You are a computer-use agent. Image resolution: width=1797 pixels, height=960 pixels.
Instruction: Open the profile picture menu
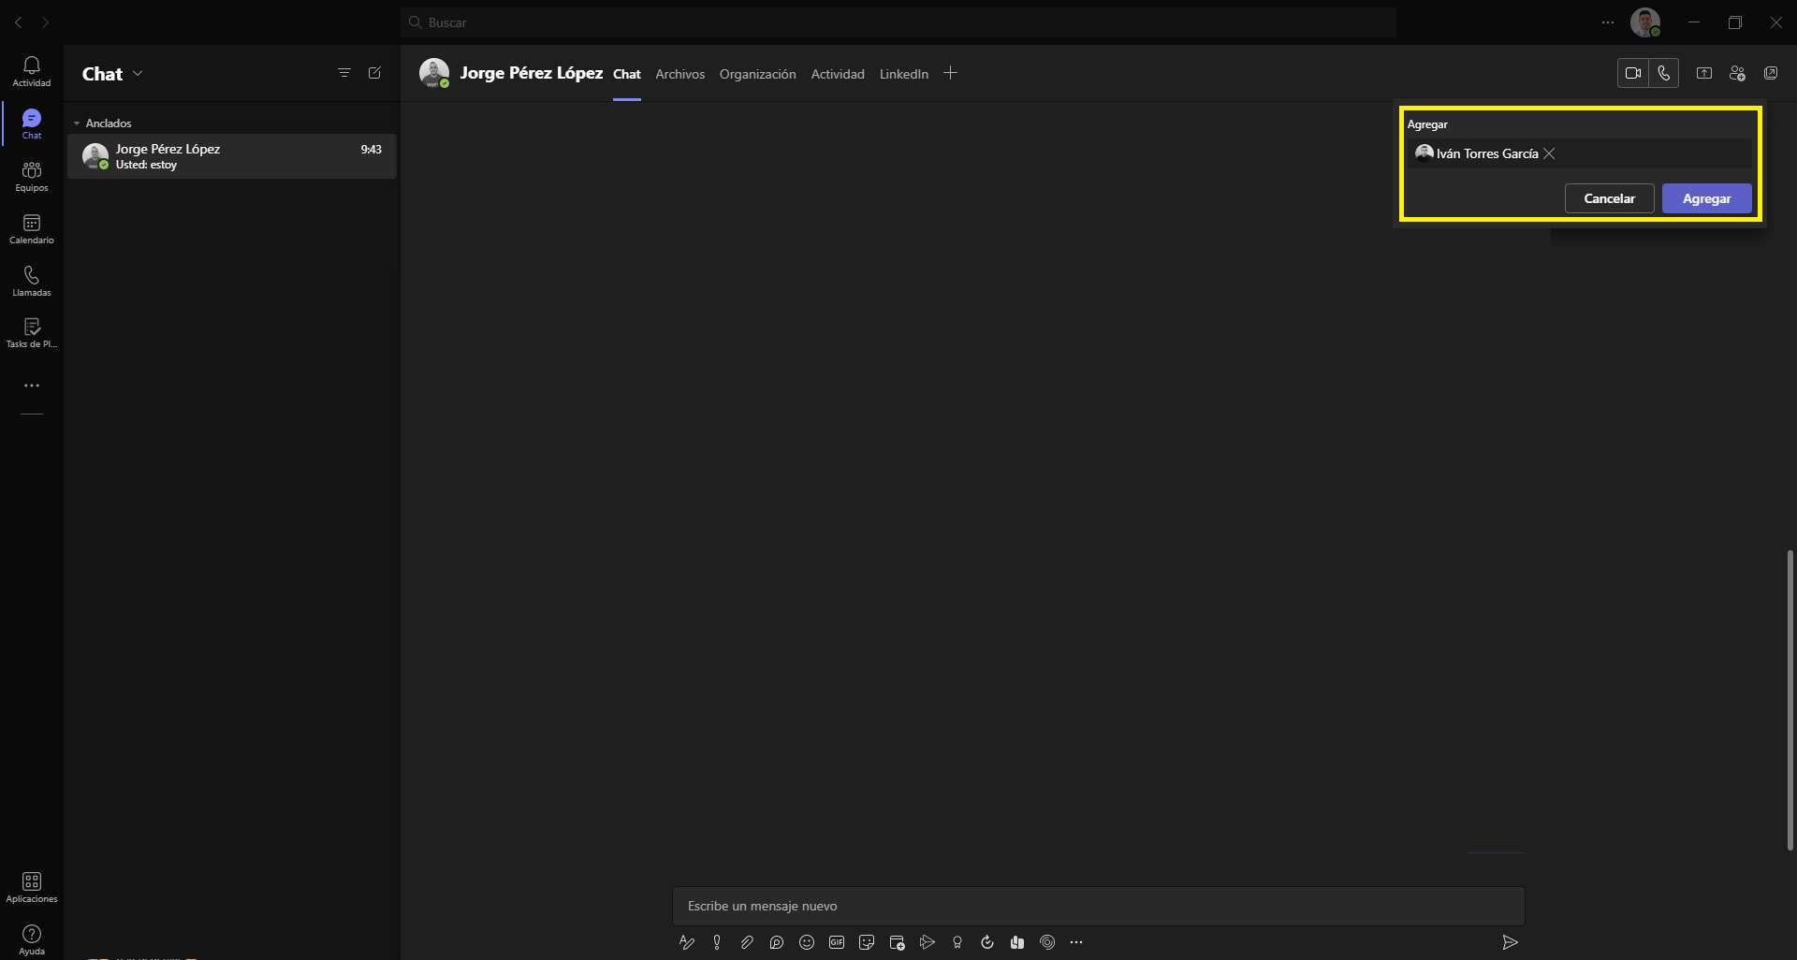click(x=1645, y=22)
